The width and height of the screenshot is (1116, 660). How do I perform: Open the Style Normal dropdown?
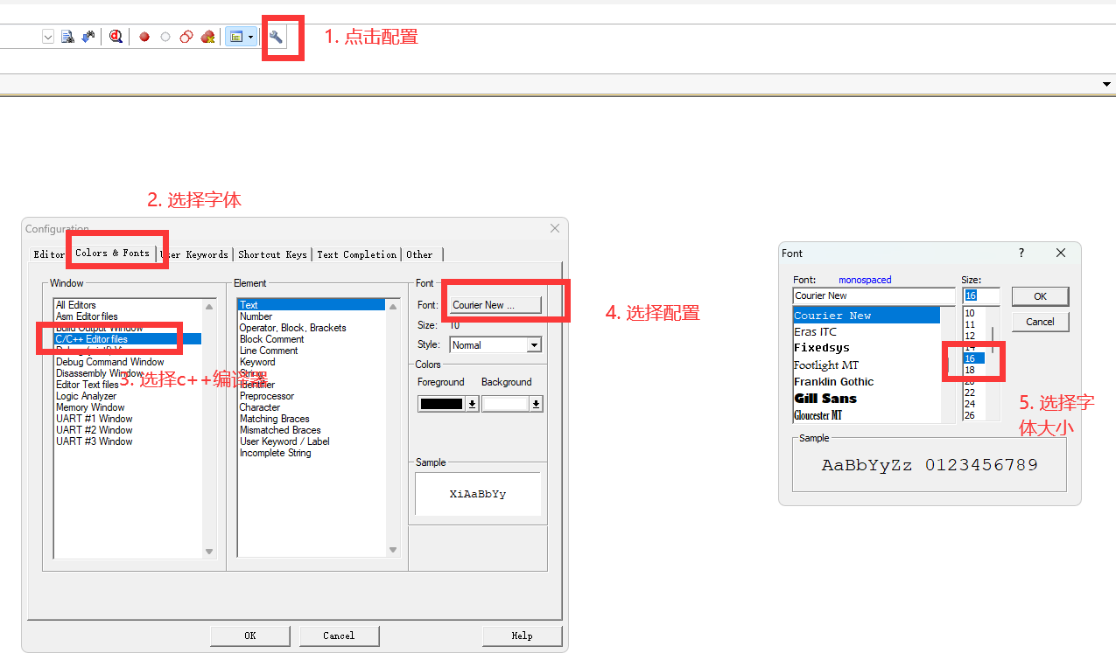click(534, 345)
